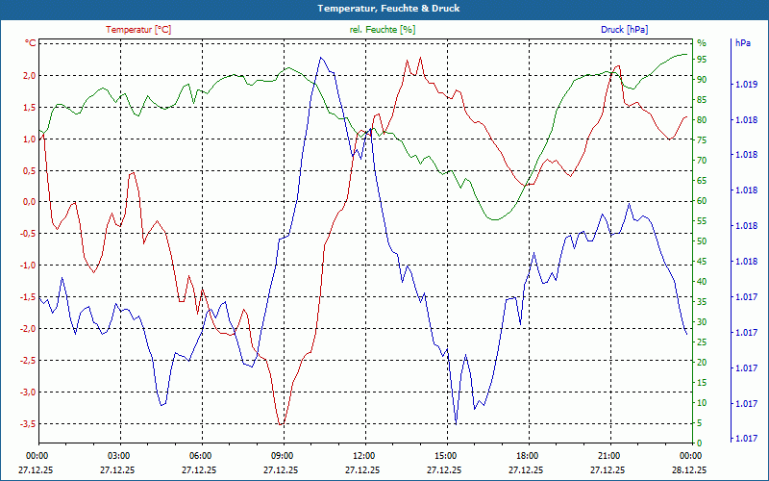Click the "50" value on humidity axis
Viewport: 769px width, 481px height.
702,241
